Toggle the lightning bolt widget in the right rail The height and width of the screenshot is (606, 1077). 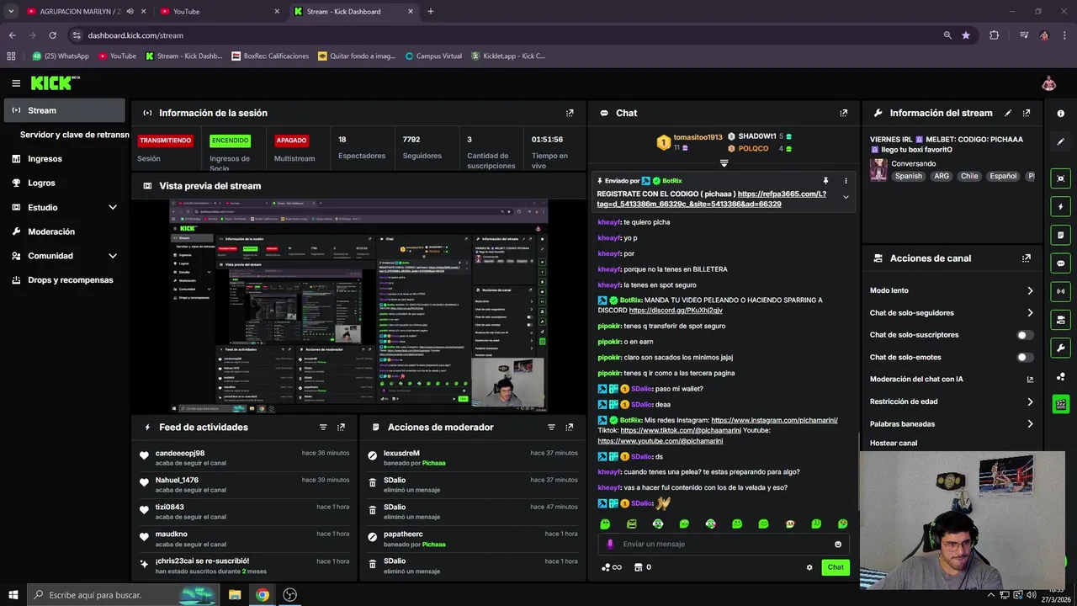click(1060, 206)
